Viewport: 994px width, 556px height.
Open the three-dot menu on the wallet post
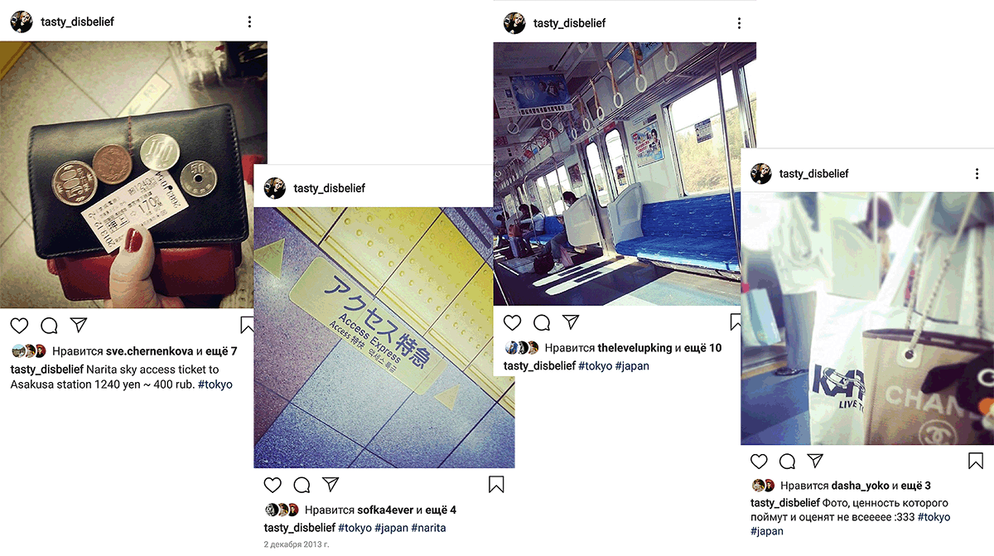[249, 22]
